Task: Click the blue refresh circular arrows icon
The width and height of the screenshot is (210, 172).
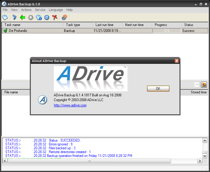Action: [47, 17]
